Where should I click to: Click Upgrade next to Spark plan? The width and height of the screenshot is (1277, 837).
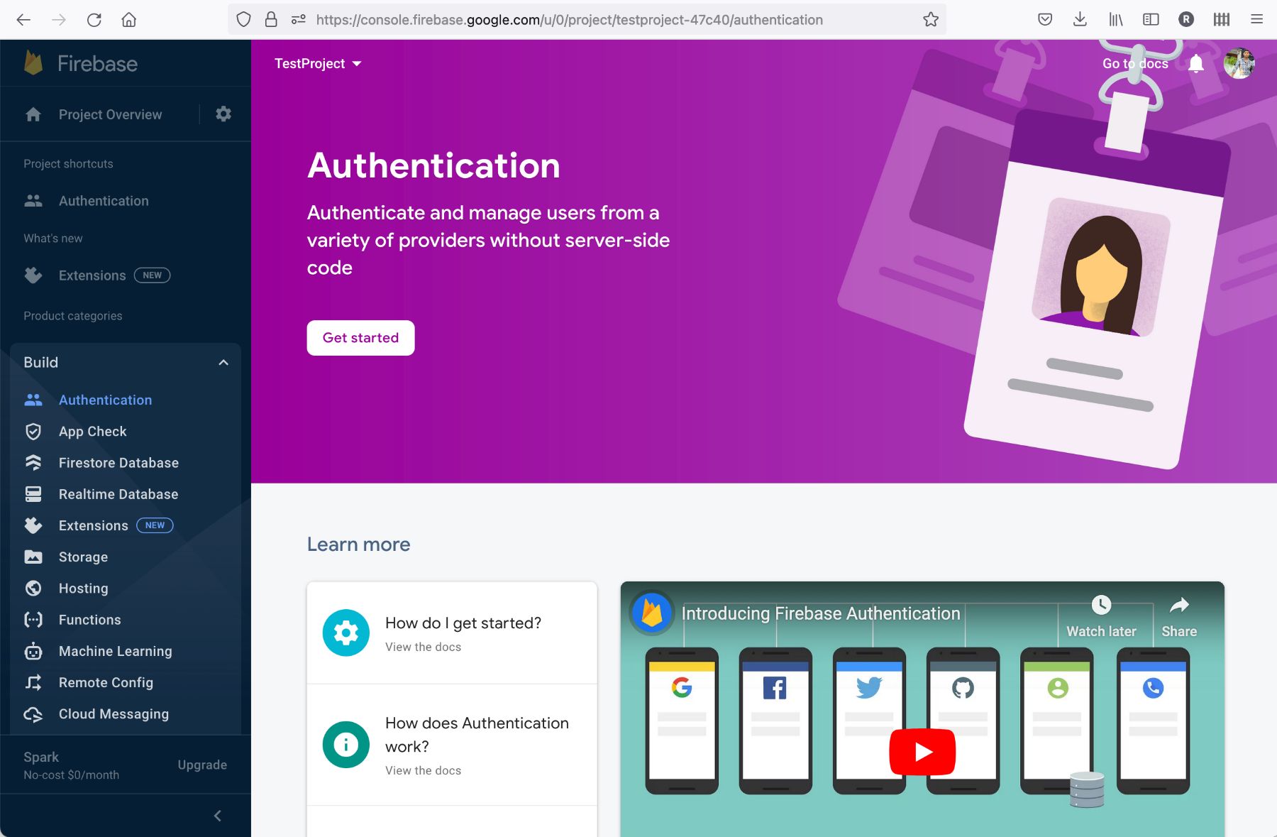point(202,765)
